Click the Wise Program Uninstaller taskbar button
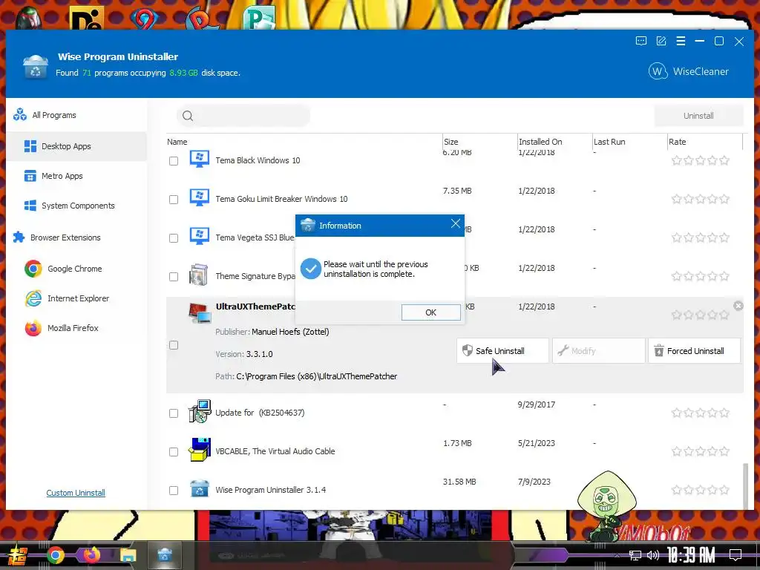The width and height of the screenshot is (760, 570). point(165,554)
